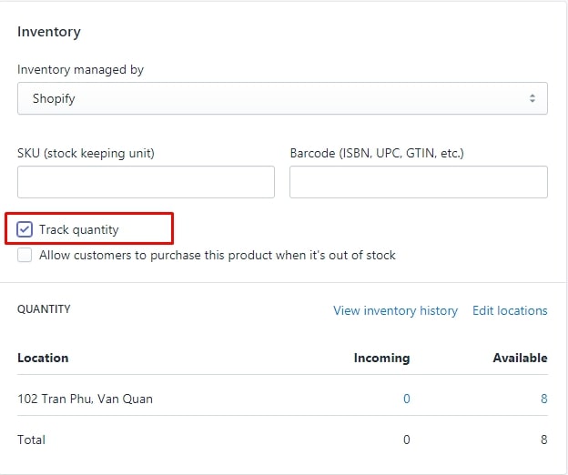Click the Incoming column header
Viewport: 568px width, 475px height.
[x=381, y=358]
